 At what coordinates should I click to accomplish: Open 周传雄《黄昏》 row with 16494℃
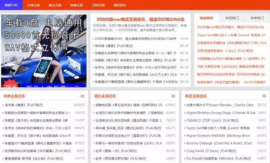click(24, 105)
